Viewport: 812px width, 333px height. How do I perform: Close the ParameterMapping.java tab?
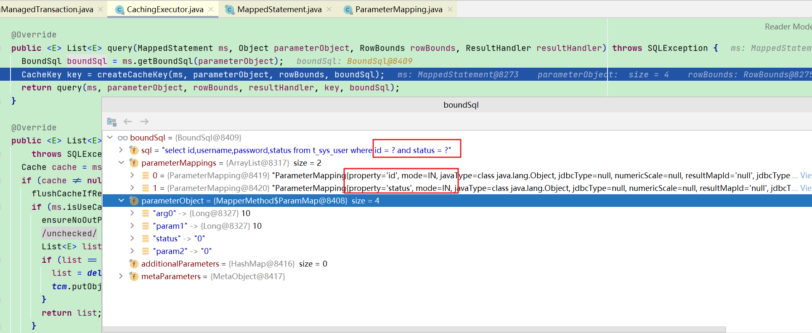click(x=450, y=9)
